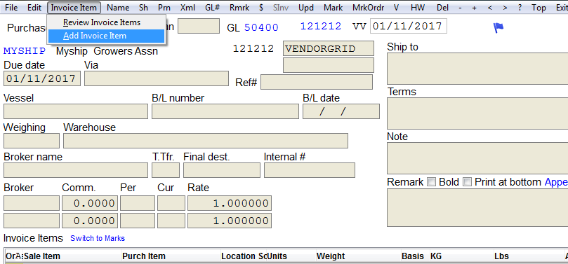This screenshot has width=568, height=264.
Task: Click the blue flag icon
Action: click(498, 28)
